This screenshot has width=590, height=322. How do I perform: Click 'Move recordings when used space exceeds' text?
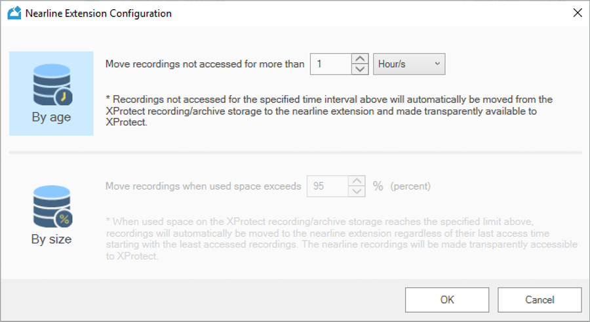coord(203,186)
